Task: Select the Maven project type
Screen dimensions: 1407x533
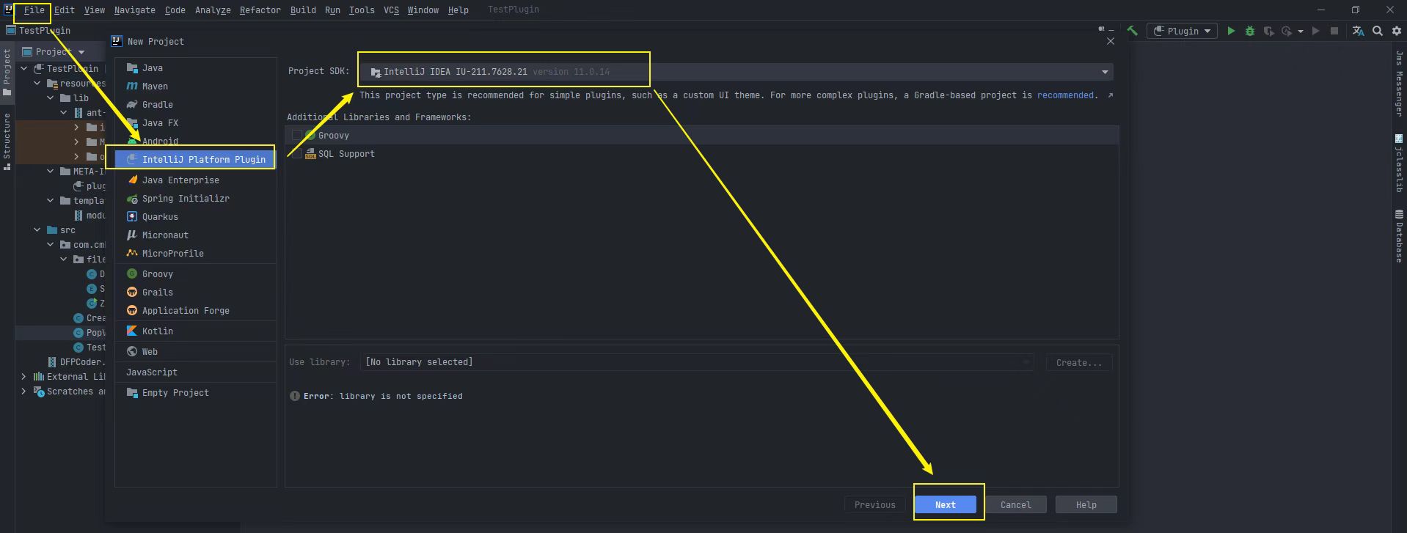Action: (x=195, y=86)
